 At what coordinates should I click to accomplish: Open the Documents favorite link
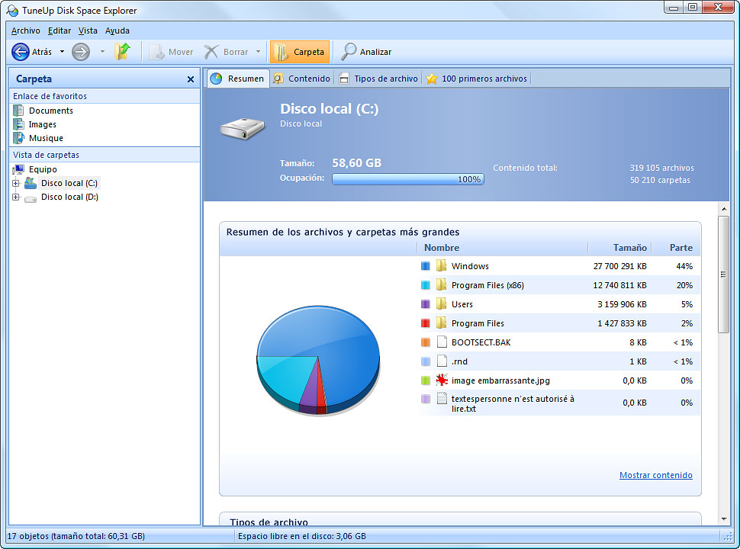pos(51,111)
